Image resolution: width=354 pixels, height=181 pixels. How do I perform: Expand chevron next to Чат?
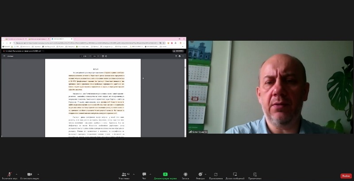pyautogui.click(x=150, y=174)
